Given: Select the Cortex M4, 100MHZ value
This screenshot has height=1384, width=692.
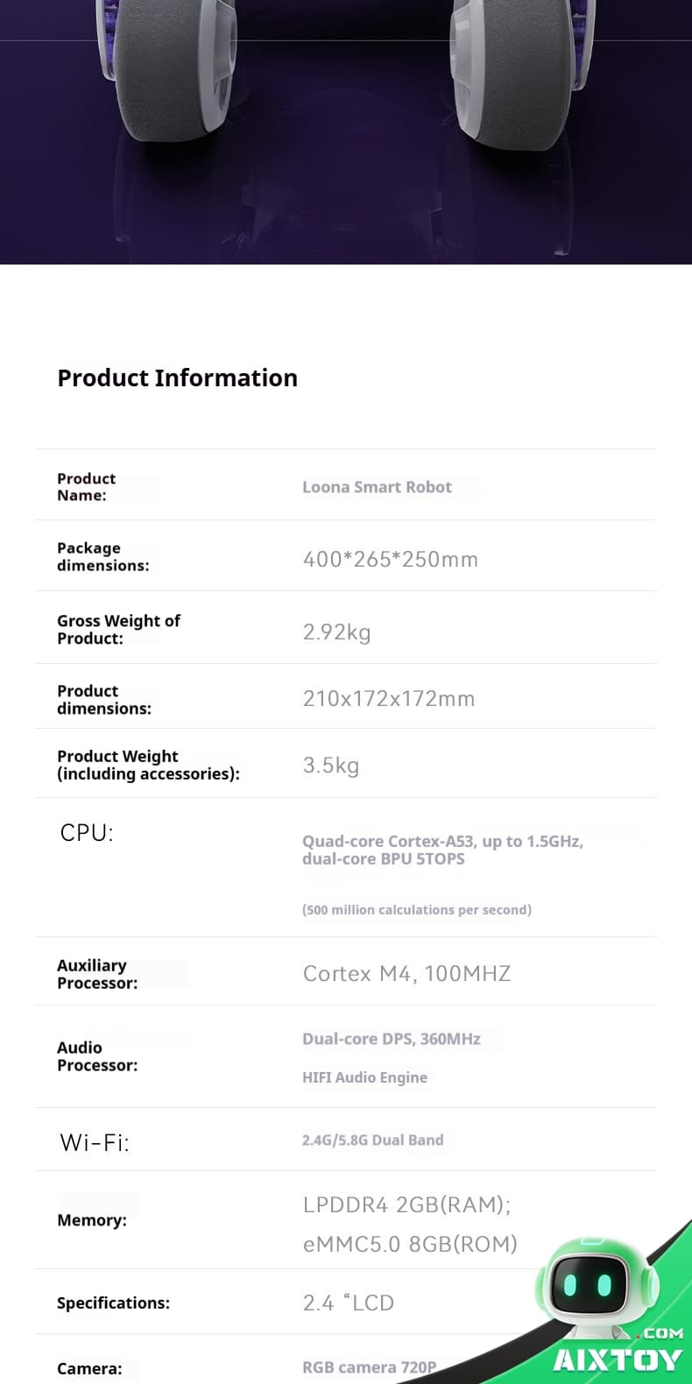Looking at the screenshot, I should (406, 973).
